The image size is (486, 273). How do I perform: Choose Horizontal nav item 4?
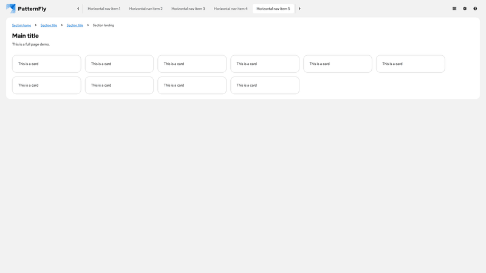[x=231, y=8]
